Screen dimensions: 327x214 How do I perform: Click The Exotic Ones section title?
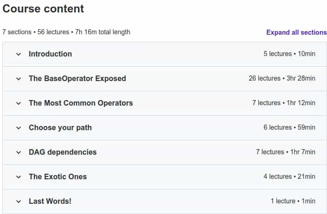click(58, 177)
